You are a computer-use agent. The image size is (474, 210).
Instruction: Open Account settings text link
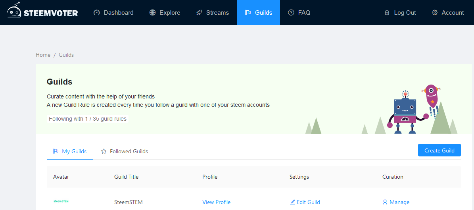pyautogui.click(x=453, y=13)
